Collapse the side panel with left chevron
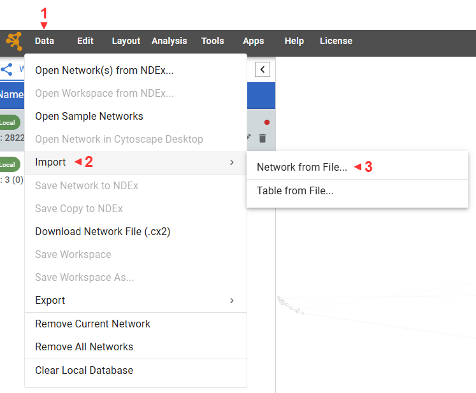 pyautogui.click(x=263, y=69)
